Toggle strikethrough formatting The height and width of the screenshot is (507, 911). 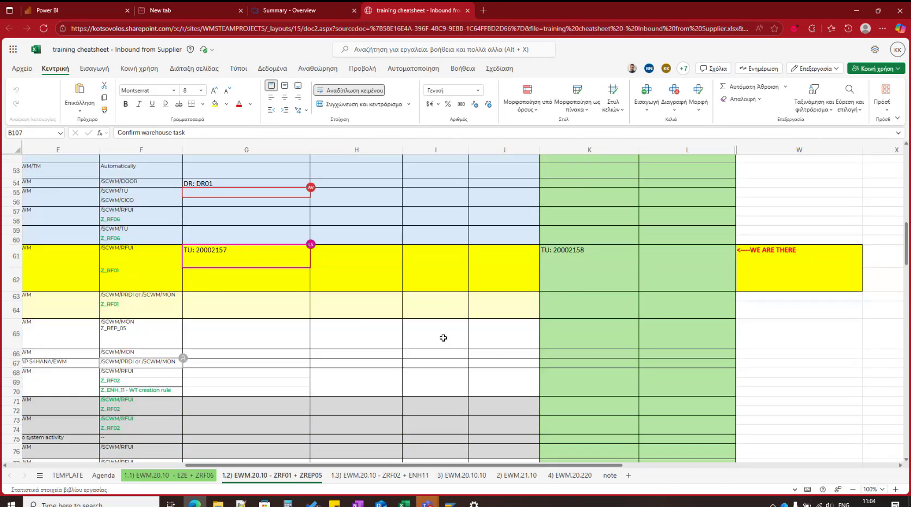tap(178, 103)
